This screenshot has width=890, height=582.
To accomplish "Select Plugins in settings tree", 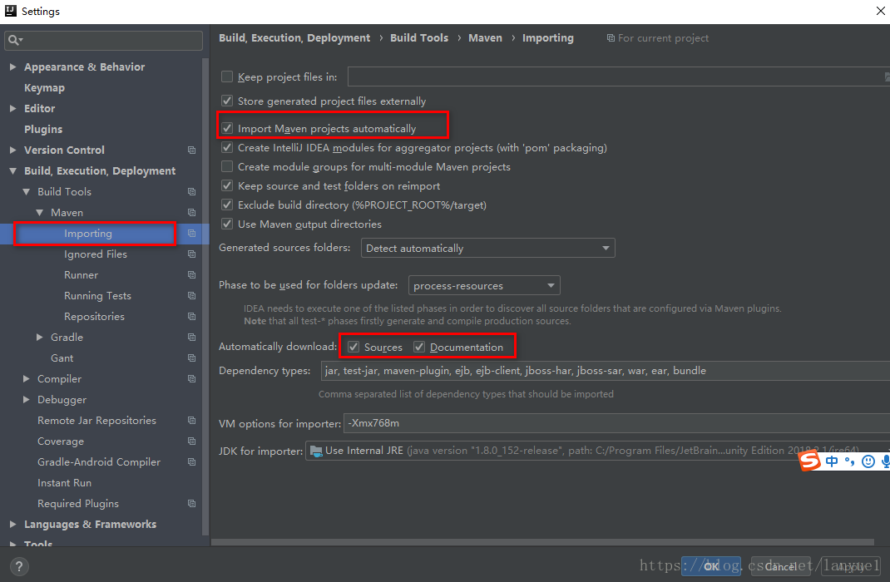I will (x=43, y=130).
